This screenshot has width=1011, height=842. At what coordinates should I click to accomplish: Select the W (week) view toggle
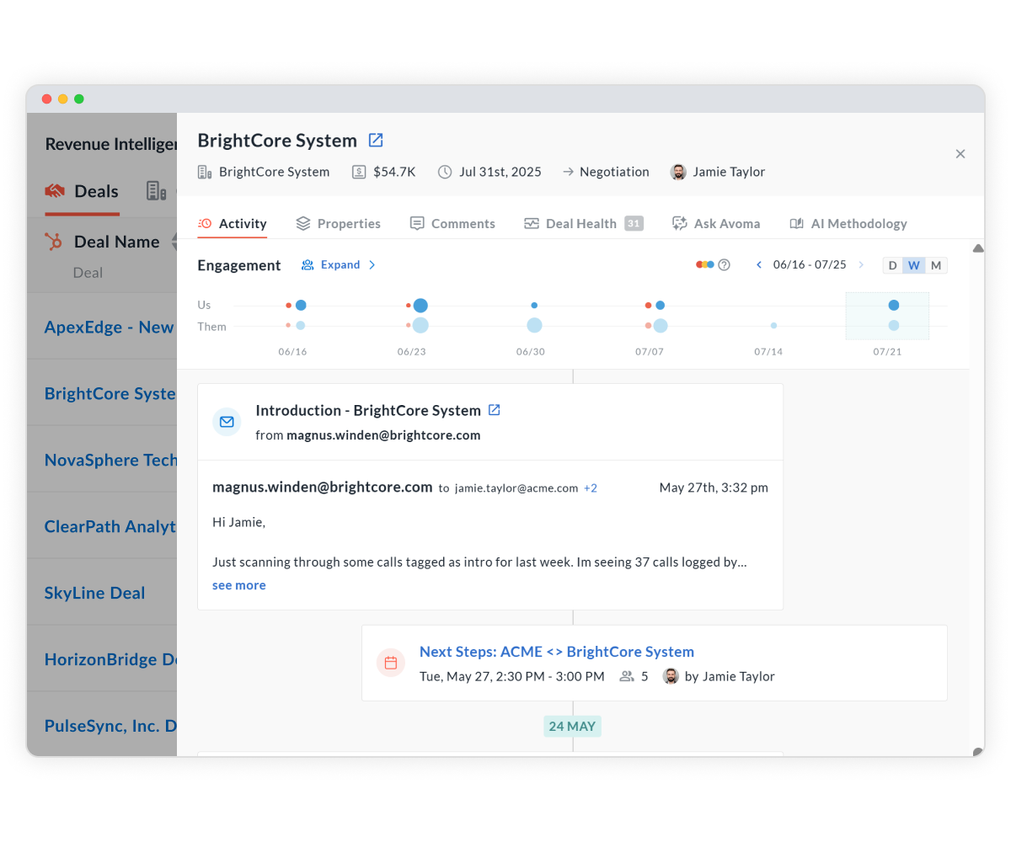click(914, 266)
